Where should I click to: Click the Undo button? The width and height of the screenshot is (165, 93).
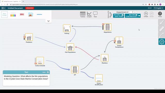pyautogui.click(x=146, y=14)
